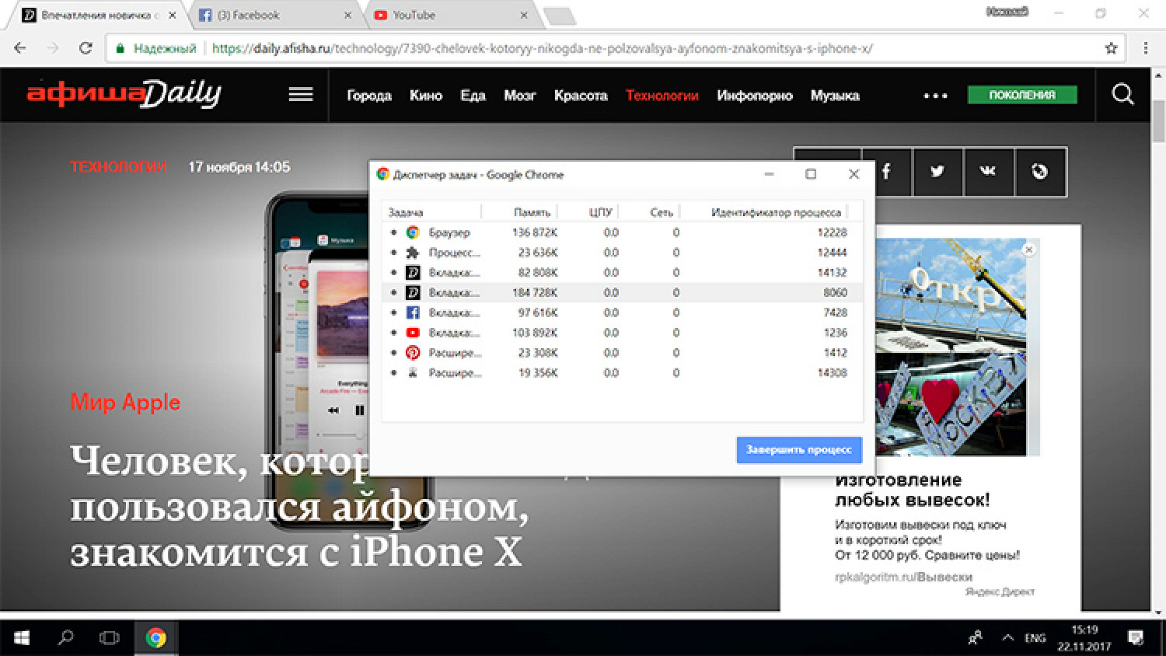Open the Инфопорно section

(755, 96)
